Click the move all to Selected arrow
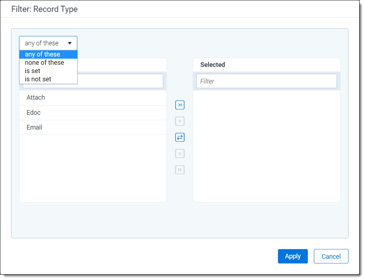This screenshot has height=280, width=365. 180,105
